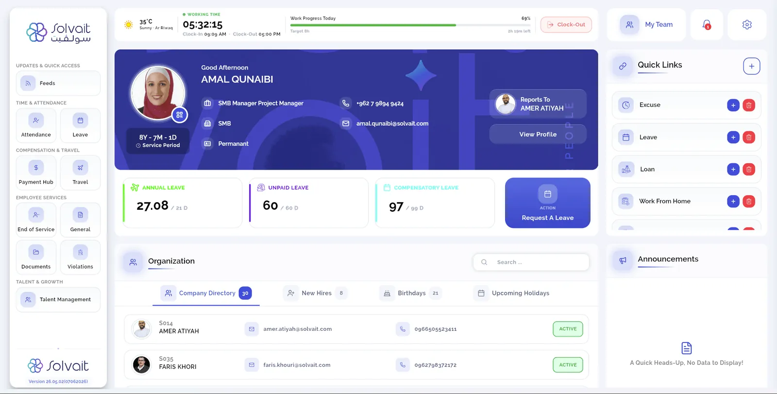Switch to Company Directory tab
777x394 pixels.
206,293
